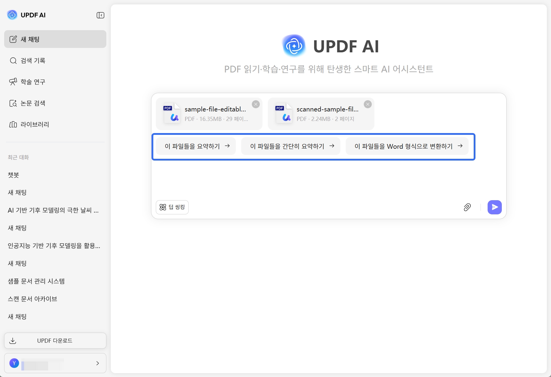
Task: Click the 최근 대화 section label
Action: 18,157
